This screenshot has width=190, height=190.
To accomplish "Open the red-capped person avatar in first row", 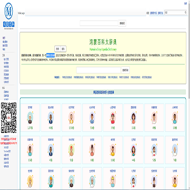I will [x=112, y=118].
